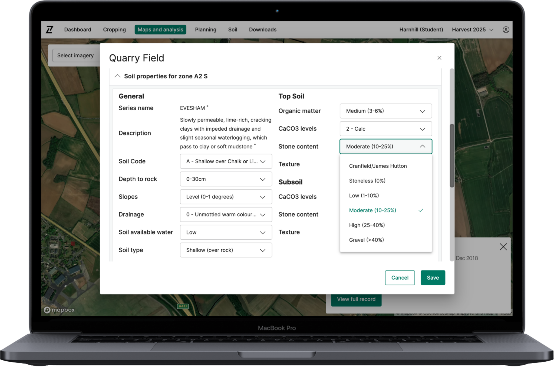
Task: Choose the Stoneless (0%) option
Action: pos(367,181)
